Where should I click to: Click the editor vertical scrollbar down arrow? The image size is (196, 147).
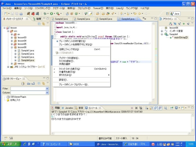pyautogui.click(x=153, y=100)
